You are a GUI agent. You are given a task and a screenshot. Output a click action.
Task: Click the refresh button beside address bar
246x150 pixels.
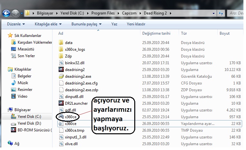(x=221, y=13)
